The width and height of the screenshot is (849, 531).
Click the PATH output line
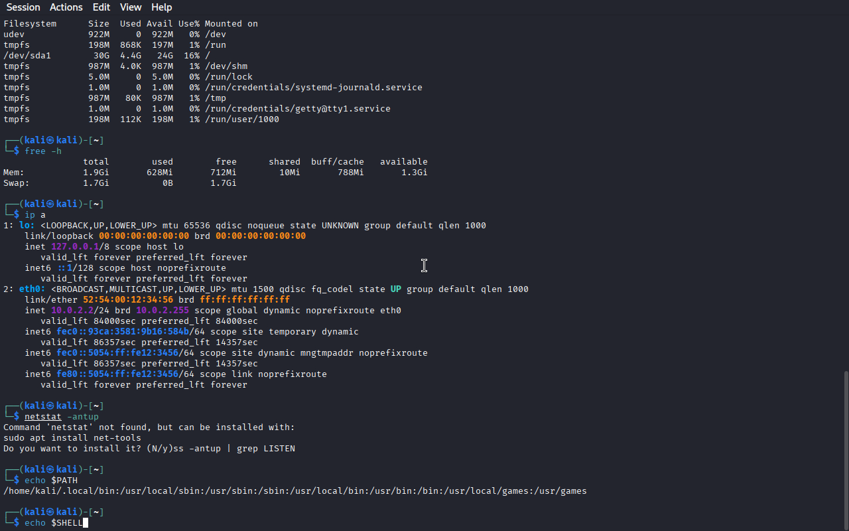pos(295,491)
